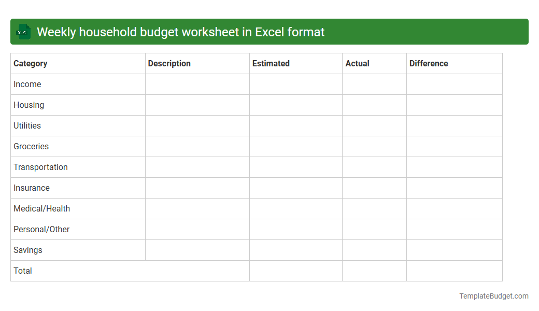Select the Medical/Health row label
Screen dimensions: 539x311
[41, 208]
